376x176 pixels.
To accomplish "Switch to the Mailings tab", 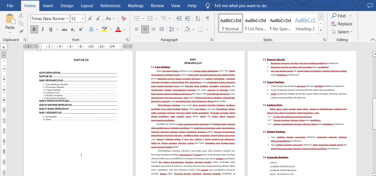I will point(136,6).
